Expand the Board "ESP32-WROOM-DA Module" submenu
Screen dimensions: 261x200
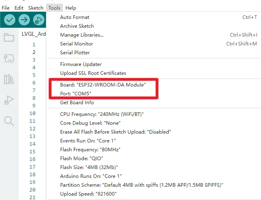[102, 85]
